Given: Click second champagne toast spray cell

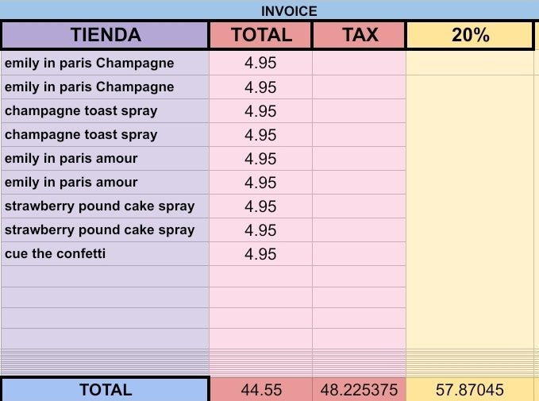Looking at the screenshot, I should point(105,134).
